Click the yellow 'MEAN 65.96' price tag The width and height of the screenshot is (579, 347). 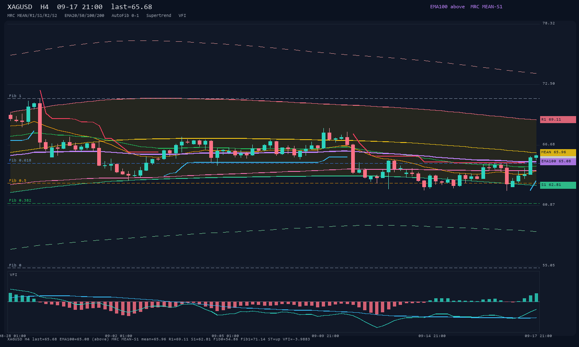tap(558, 152)
